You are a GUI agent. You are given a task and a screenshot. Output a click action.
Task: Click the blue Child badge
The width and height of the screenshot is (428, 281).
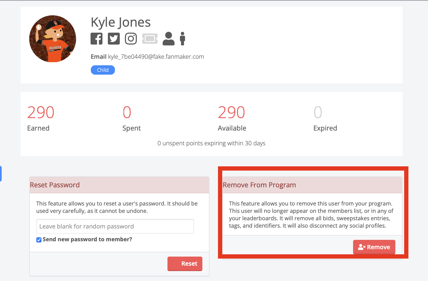click(103, 70)
